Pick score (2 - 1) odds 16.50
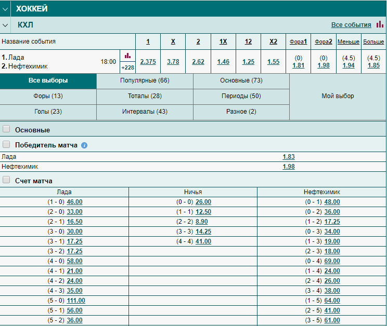Image resolution: width=387 pixels, height=326 pixels. pos(74,222)
